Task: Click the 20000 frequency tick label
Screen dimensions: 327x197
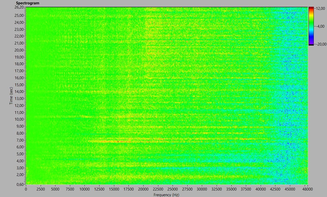Action: [143, 189]
